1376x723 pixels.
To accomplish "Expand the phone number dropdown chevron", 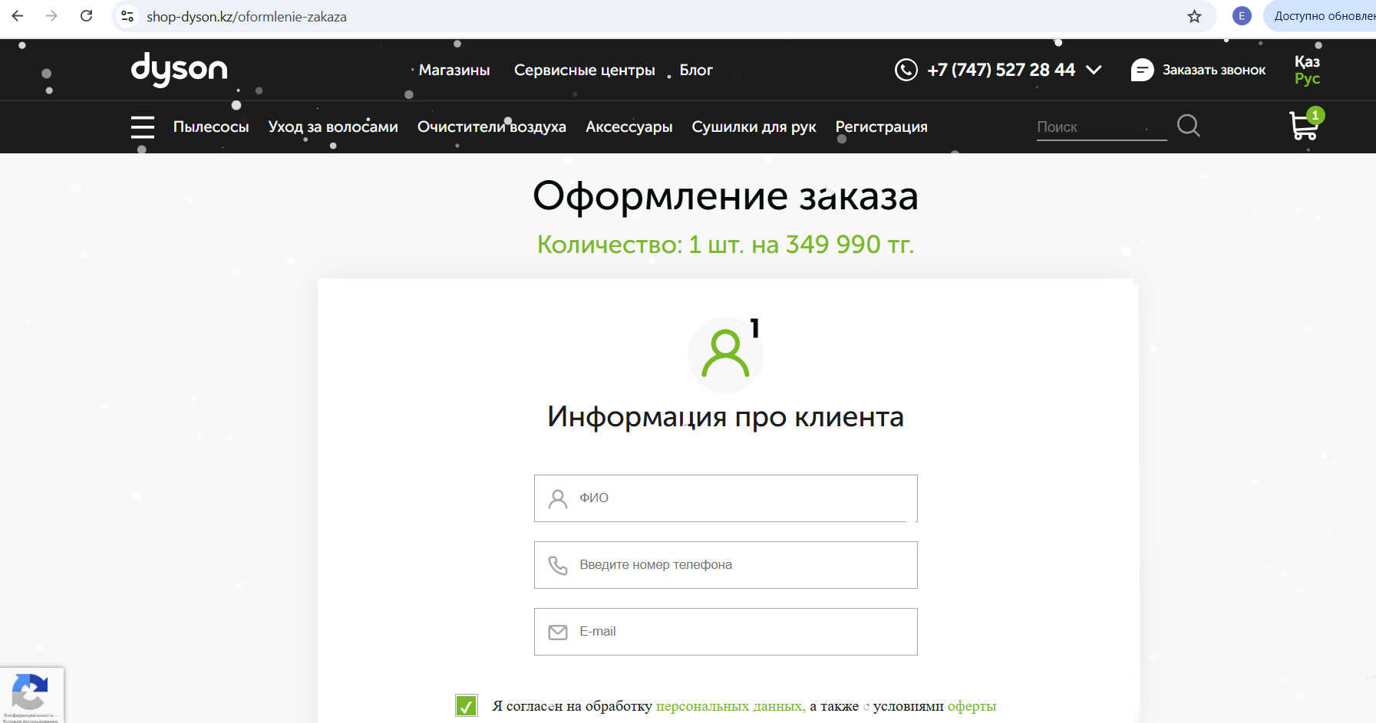I will click(1094, 70).
